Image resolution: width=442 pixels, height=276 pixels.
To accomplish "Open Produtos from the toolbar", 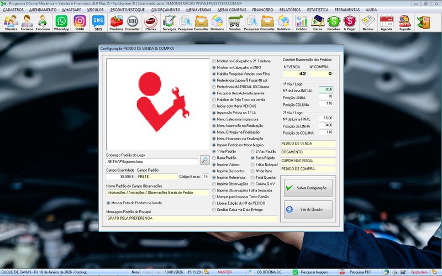I will click(117, 22).
